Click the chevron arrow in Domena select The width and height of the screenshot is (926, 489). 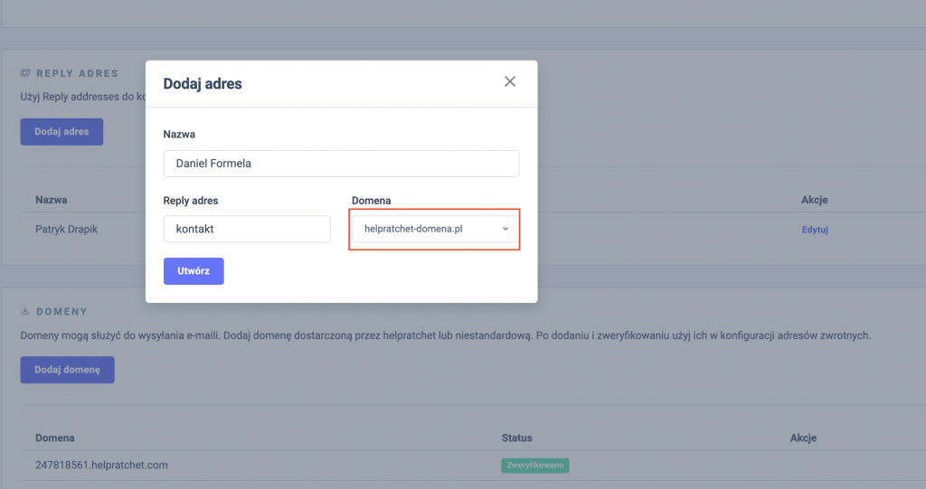pos(506,230)
